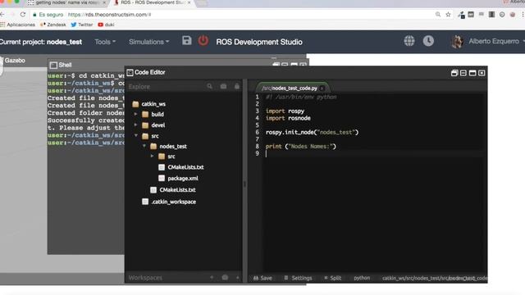The width and height of the screenshot is (525, 295).
Task: Switch to the 'getting nodes name' browser tab
Action: pyautogui.click(x=67, y=3)
